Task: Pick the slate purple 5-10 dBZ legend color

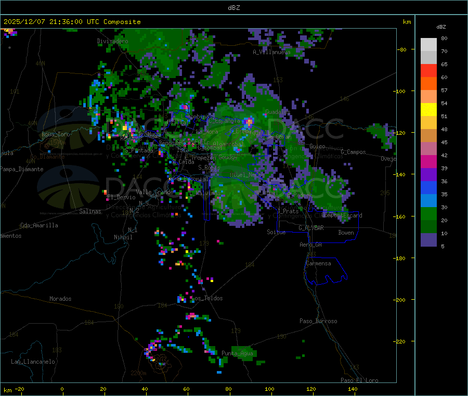Action: [428, 240]
